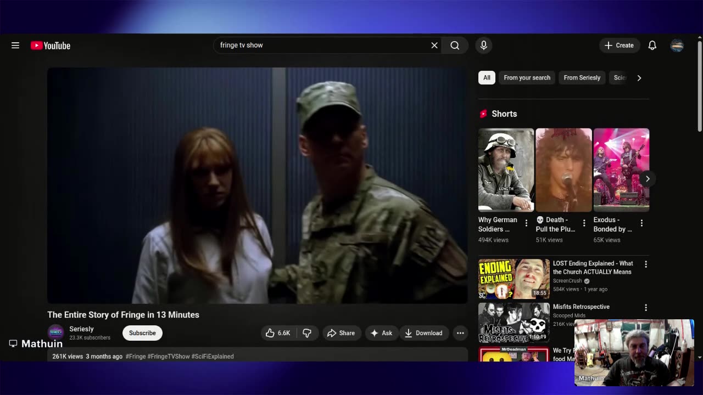
Task: Select the From your search chip
Action: tap(527, 78)
